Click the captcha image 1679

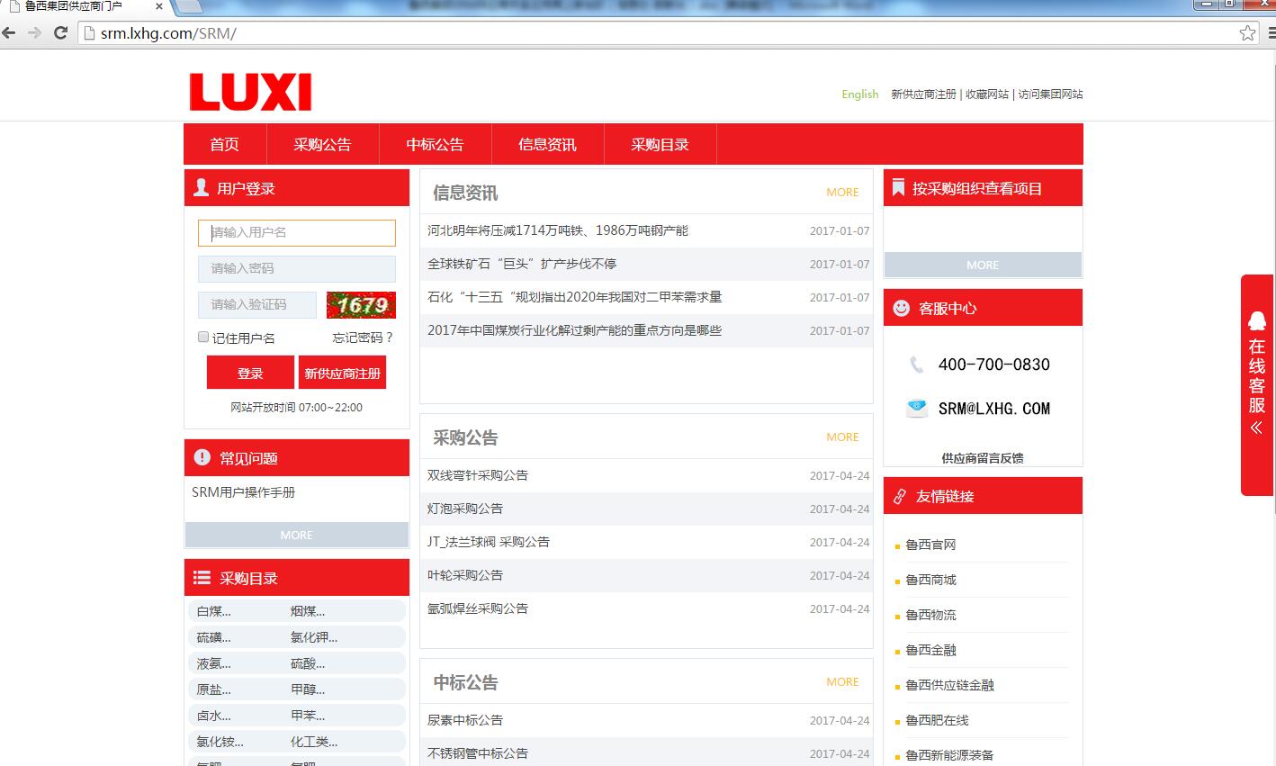361,305
